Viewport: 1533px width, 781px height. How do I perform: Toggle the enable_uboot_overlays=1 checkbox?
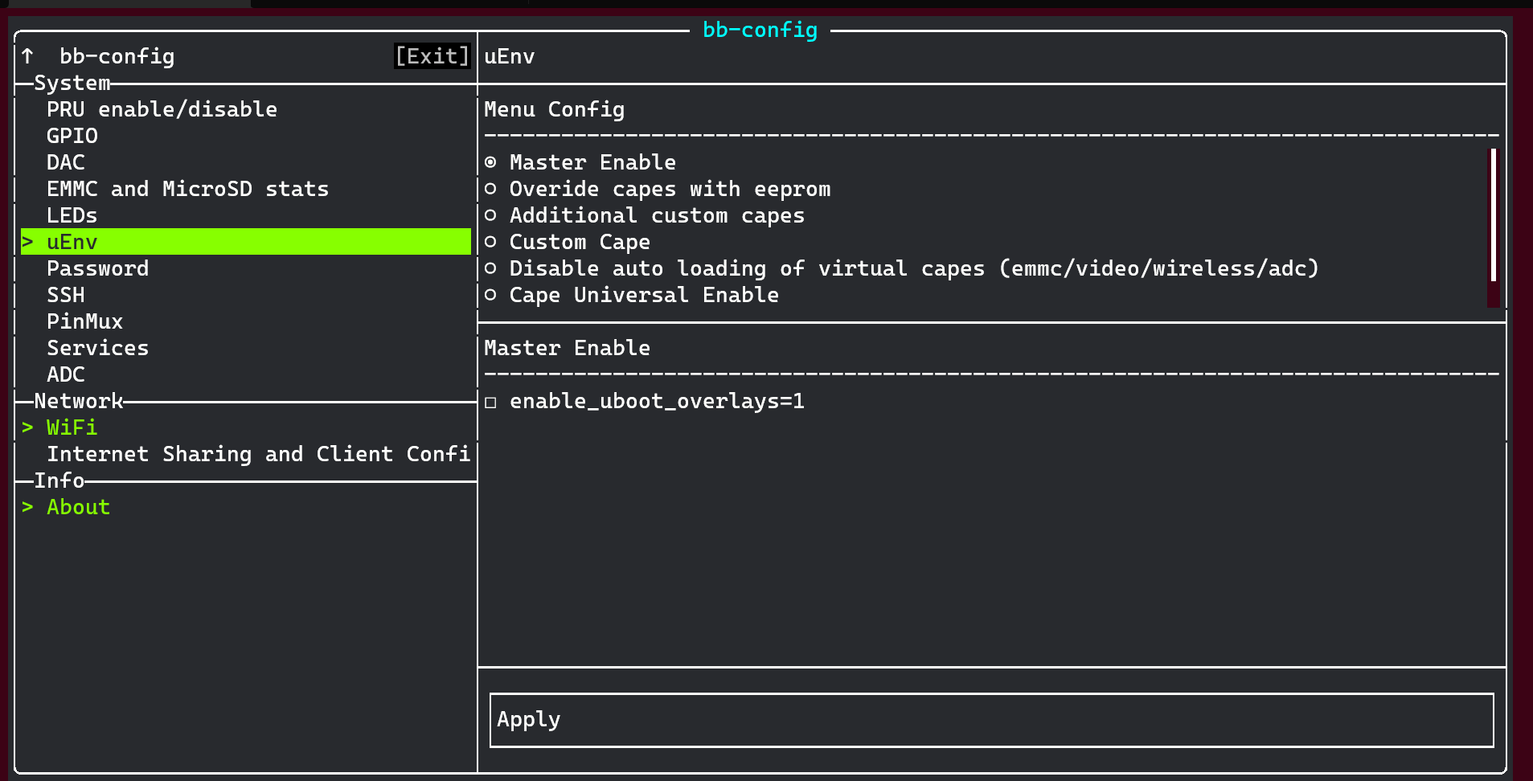pyautogui.click(x=490, y=402)
